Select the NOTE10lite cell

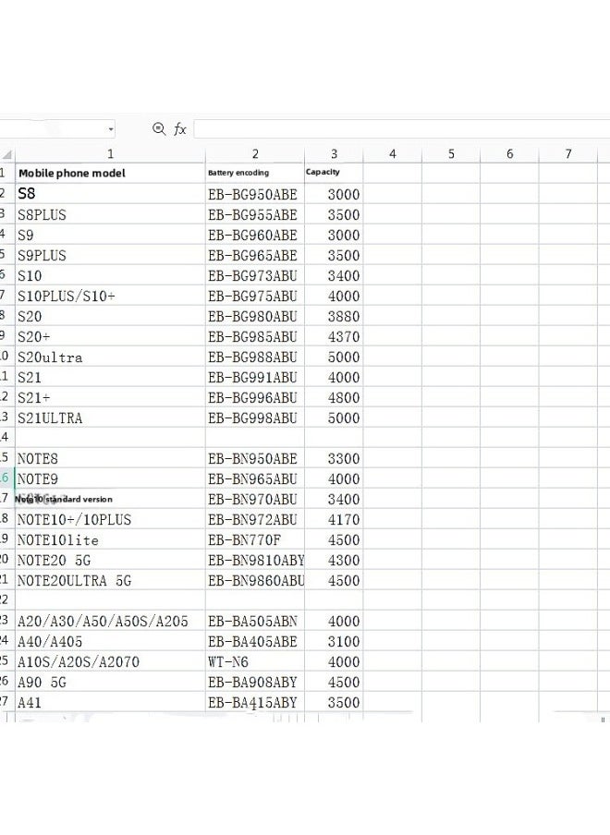110,539
